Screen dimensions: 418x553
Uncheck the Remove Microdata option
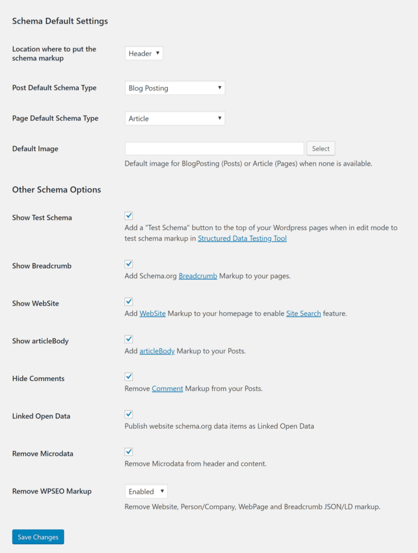pos(128,451)
